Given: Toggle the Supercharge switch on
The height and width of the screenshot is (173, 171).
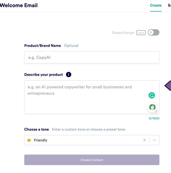Looking at the screenshot, I should click(x=154, y=32).
